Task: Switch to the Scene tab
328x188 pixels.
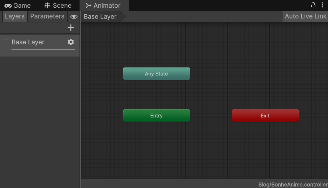Action: click(x=58, y=6)
